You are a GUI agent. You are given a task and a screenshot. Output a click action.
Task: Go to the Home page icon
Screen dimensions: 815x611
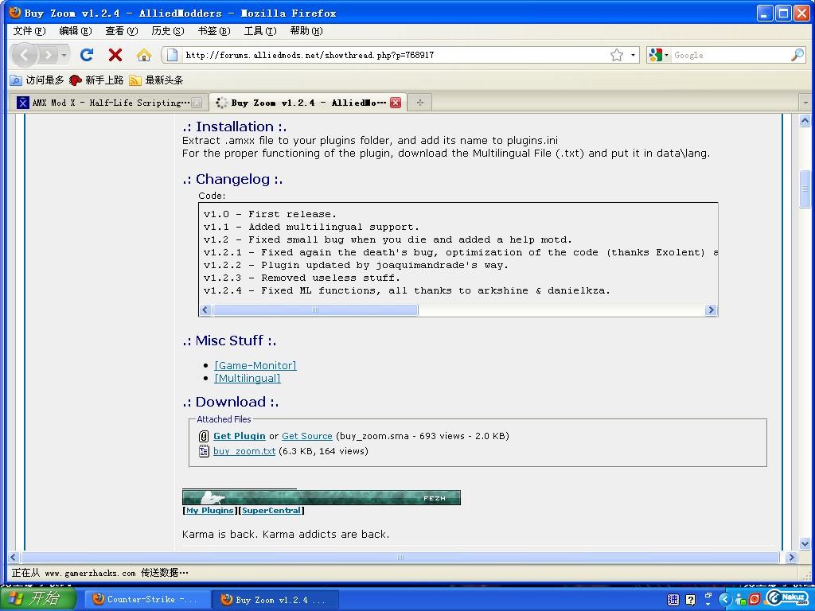pyautogui.click(x=143, y=55)
